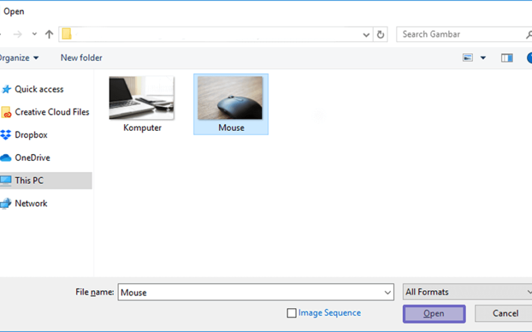Select Quick access in sidebar
The image size is (532, 332).
tap(39, 89)
